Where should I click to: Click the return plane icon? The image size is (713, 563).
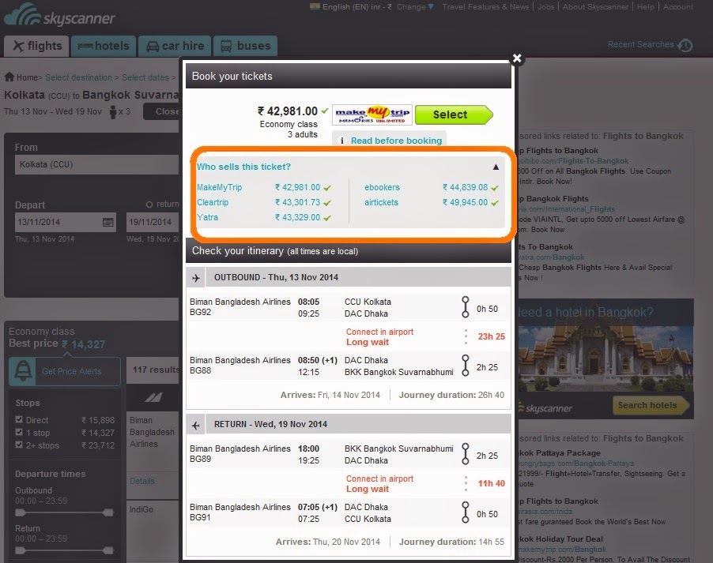coord(195,426)
